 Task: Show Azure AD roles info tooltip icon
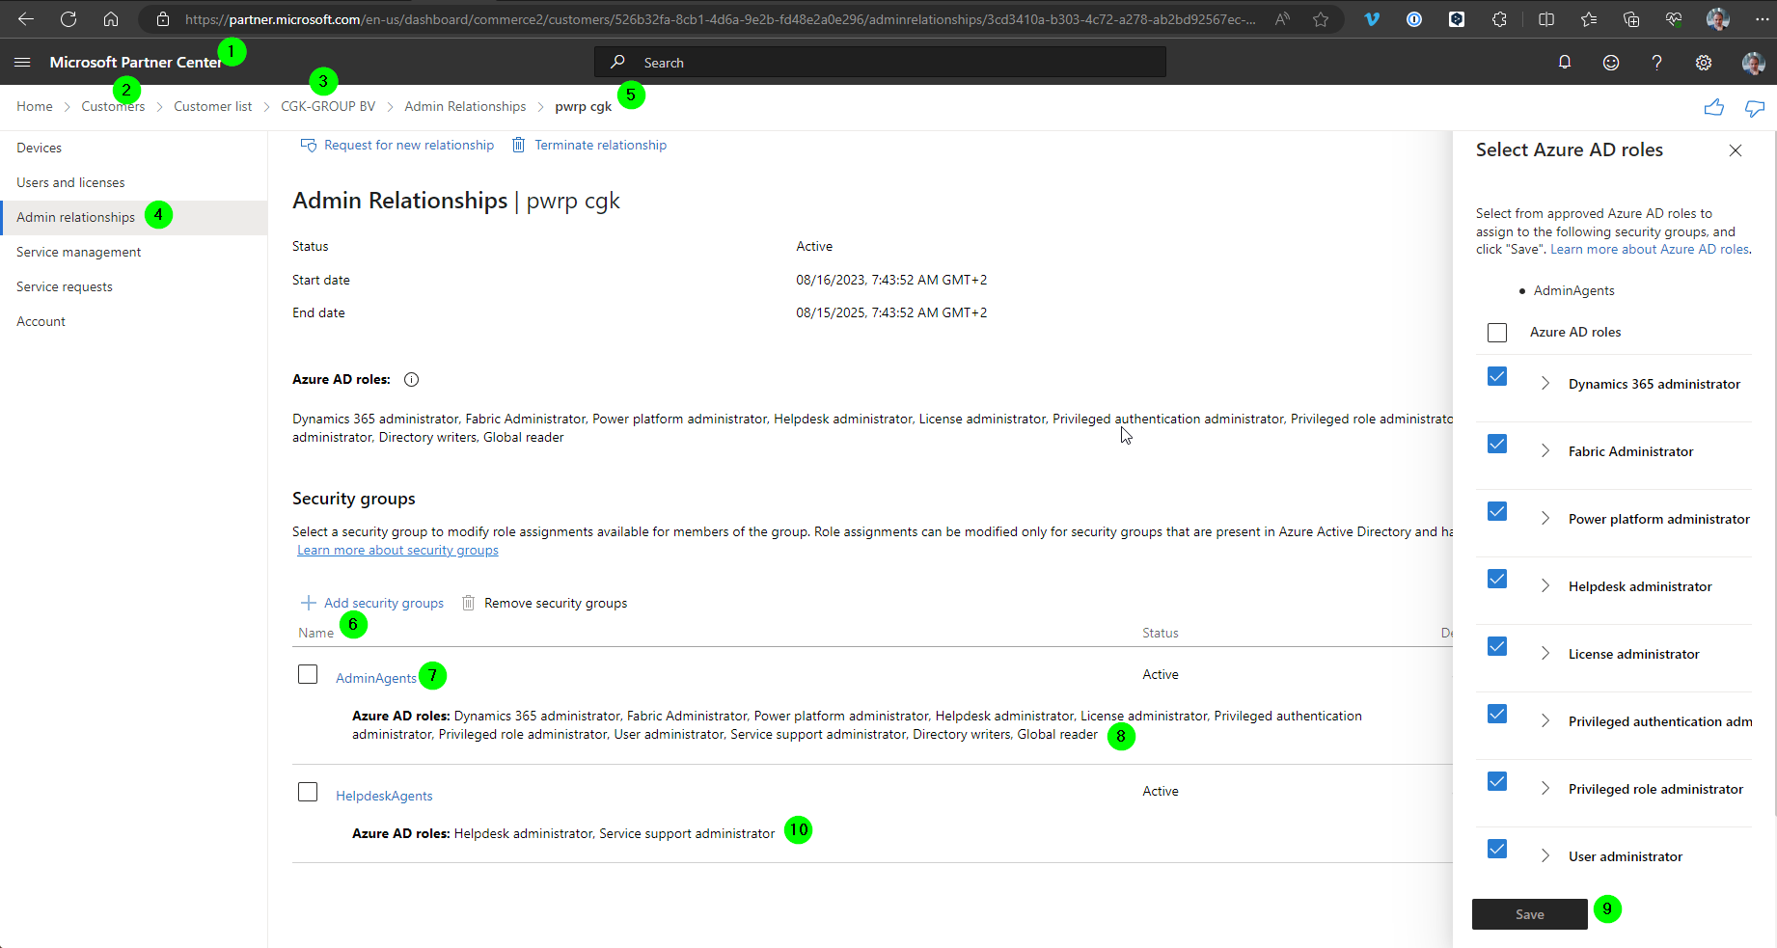coord(411,379)
